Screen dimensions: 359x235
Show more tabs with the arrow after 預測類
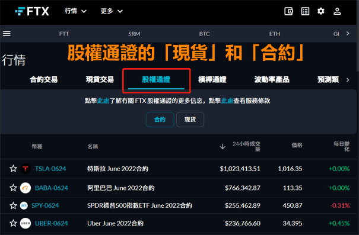[x=348, y=80]
